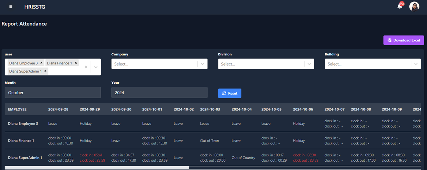
Task: Open the hamburger sidebar menu
Action: click(11, 7)
